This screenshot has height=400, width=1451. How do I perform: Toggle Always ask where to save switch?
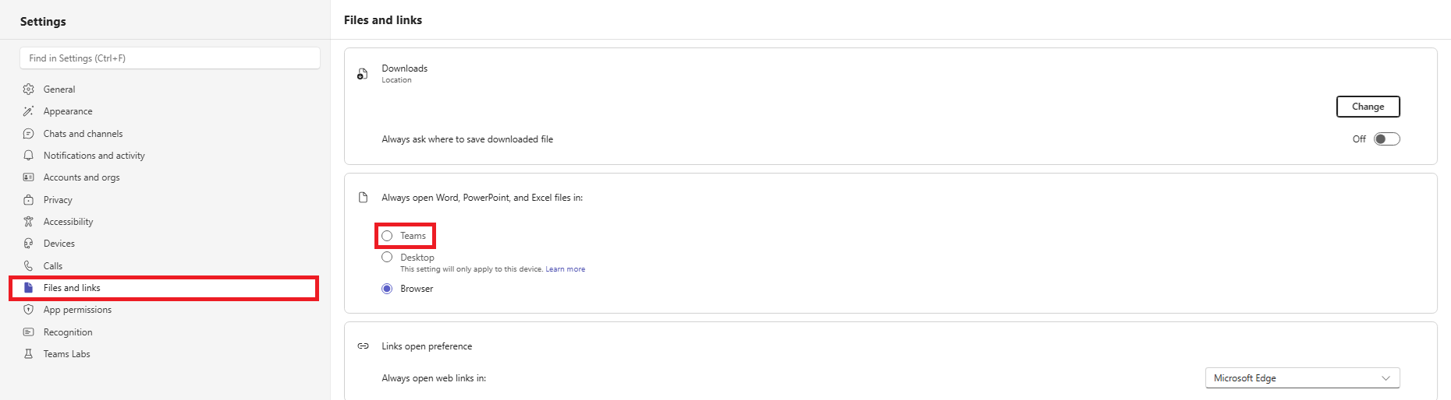1387,139
